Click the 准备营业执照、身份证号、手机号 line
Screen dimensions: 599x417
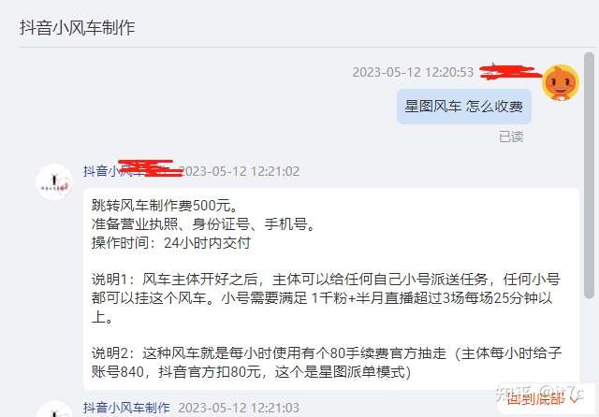204,224
